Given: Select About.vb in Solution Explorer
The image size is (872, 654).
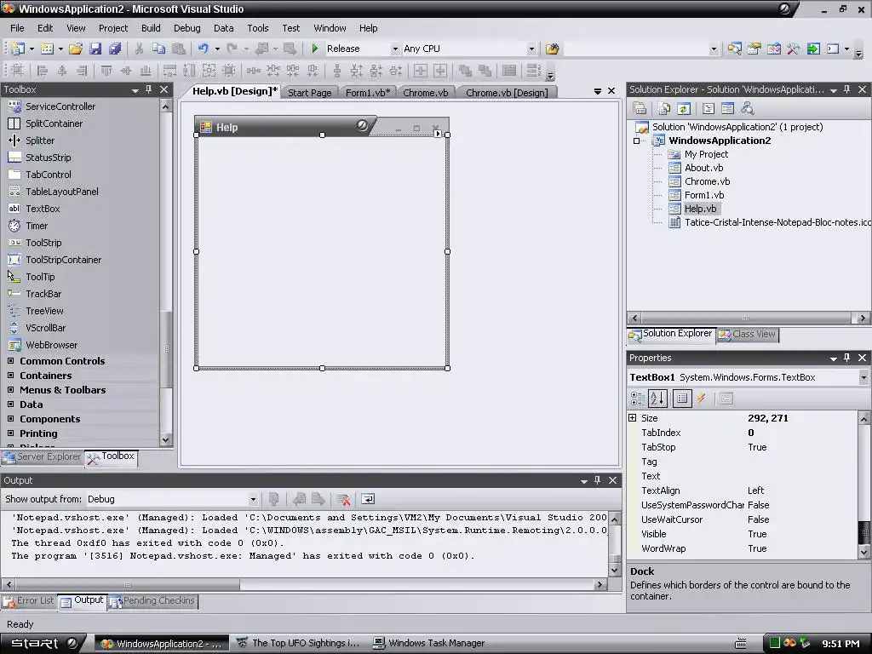Looking at the screenshot, I should (x=703, y=168).
